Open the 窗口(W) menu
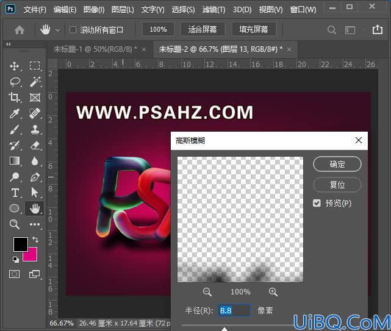The image size is (391, 331). coord(303,10)
